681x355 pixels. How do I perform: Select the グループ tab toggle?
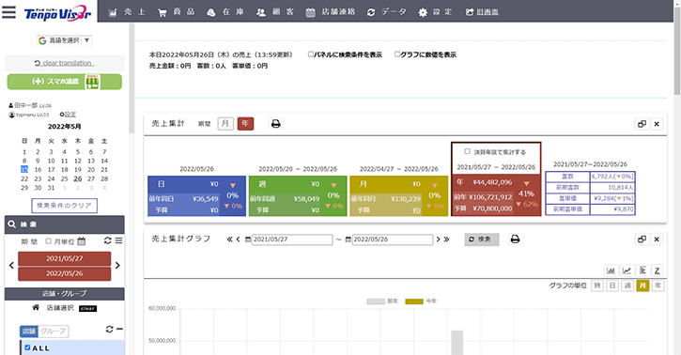(54, 332)
